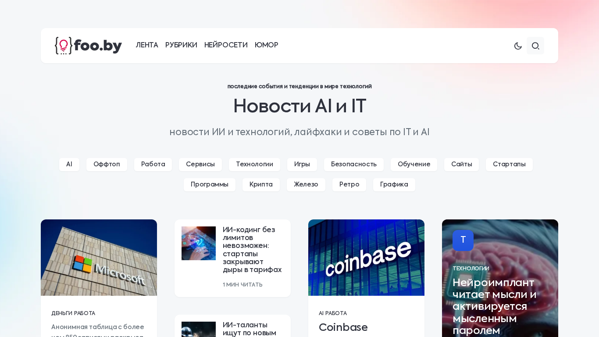Choose the Стартапы category tag
Viewport: 599px width, 337px height.
tap(509, 165)
